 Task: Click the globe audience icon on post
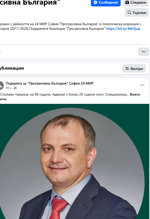[15, 88]
